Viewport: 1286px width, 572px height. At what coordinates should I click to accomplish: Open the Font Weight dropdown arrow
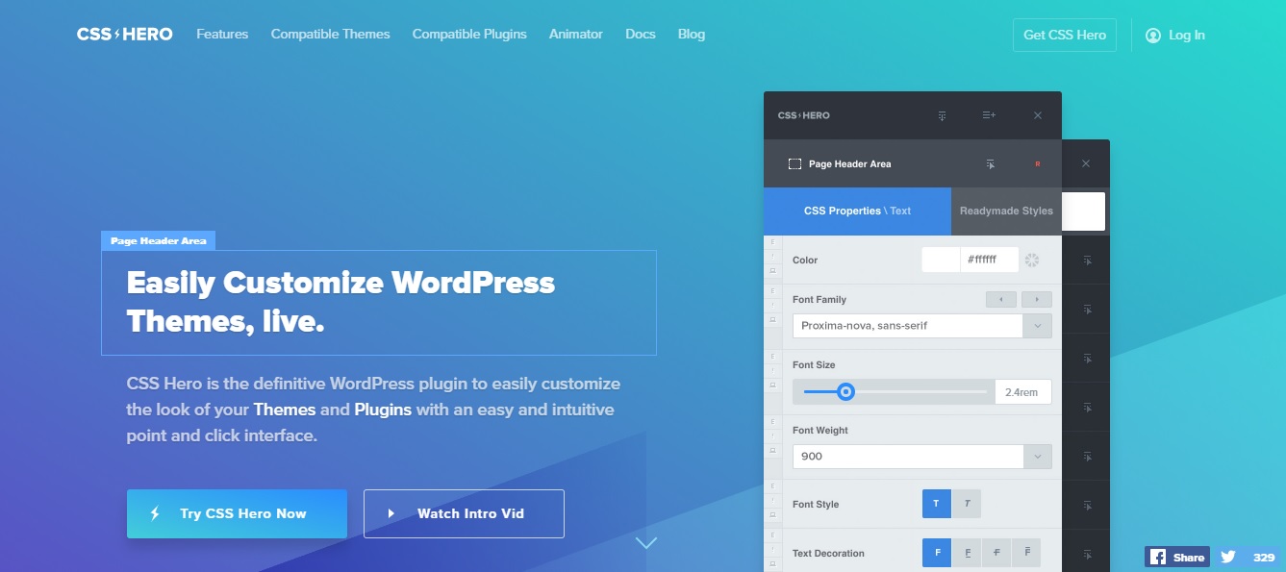coord(1037,457)
